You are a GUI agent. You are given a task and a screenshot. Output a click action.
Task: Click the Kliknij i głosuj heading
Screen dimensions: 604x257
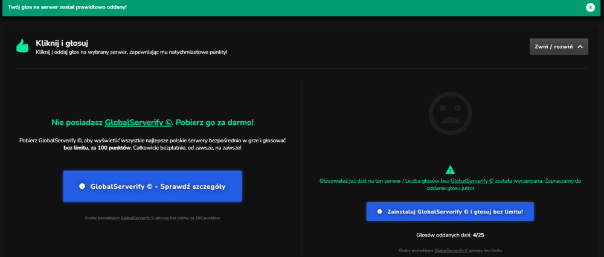coord(62,43)
